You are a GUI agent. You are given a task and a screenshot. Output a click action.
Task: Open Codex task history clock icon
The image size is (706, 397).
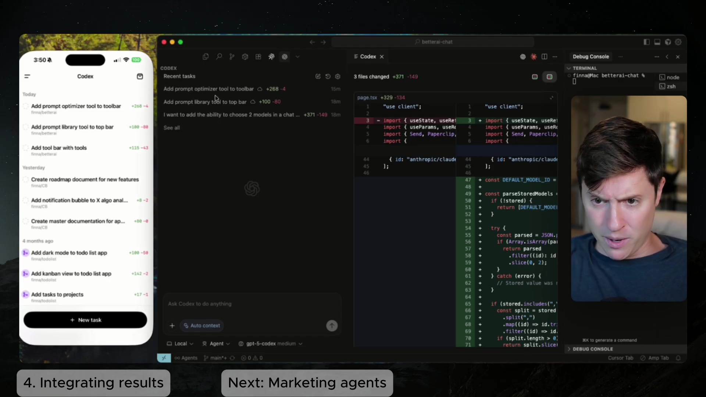328,76
